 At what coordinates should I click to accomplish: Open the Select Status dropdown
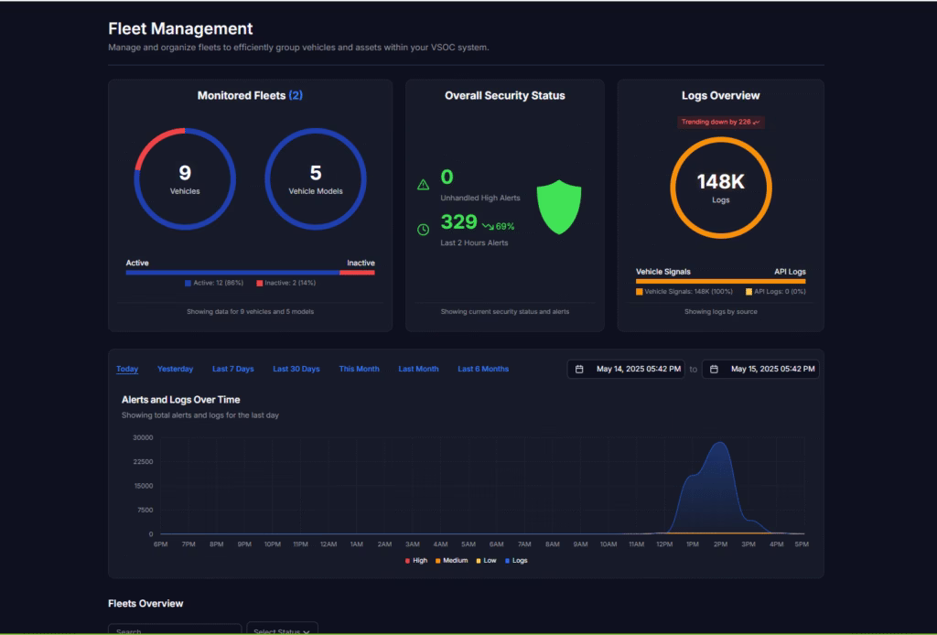point(282,630)
